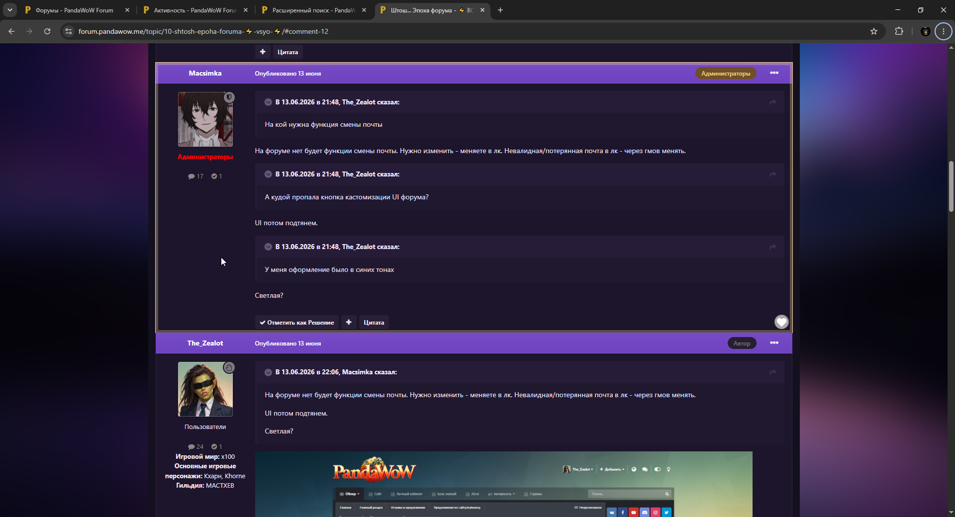Image resolution: width=955 pixels, height=517 pixels.
Task: Collapse quote 'У меня оформление было в синих тонах'
Action: point(268,247)
